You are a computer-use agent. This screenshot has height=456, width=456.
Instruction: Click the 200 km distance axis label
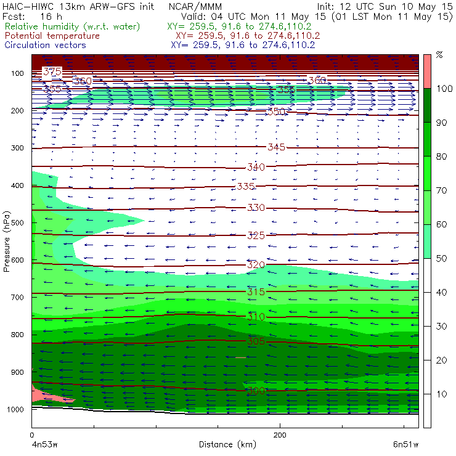[x=280, y=435]
